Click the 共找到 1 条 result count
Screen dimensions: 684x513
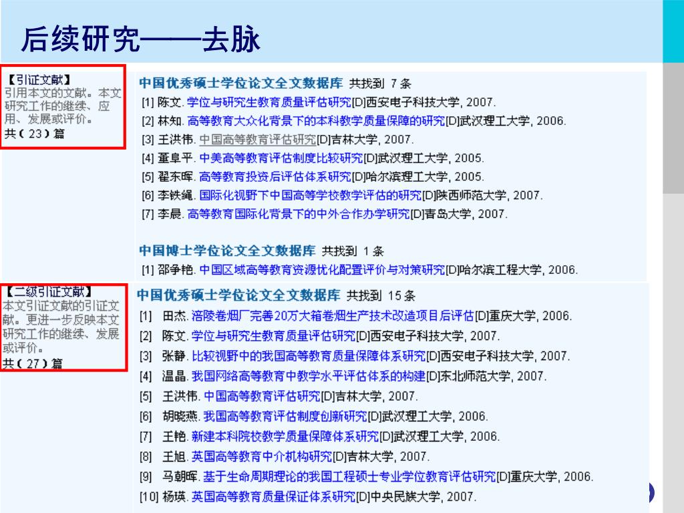353,251
